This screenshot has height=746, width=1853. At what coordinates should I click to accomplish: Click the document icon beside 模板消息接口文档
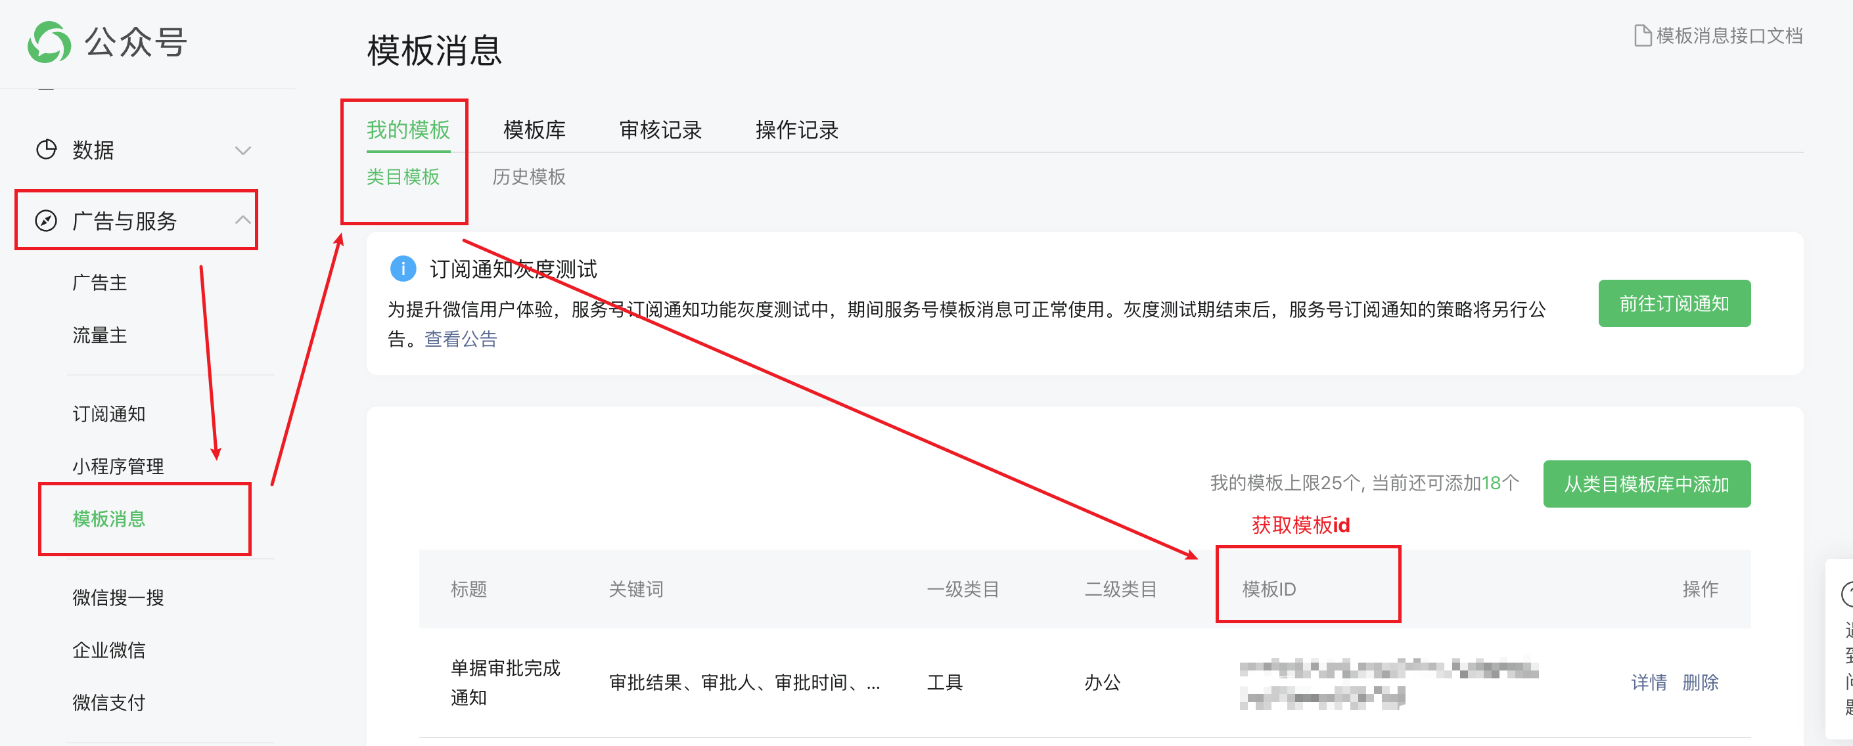1641,36
